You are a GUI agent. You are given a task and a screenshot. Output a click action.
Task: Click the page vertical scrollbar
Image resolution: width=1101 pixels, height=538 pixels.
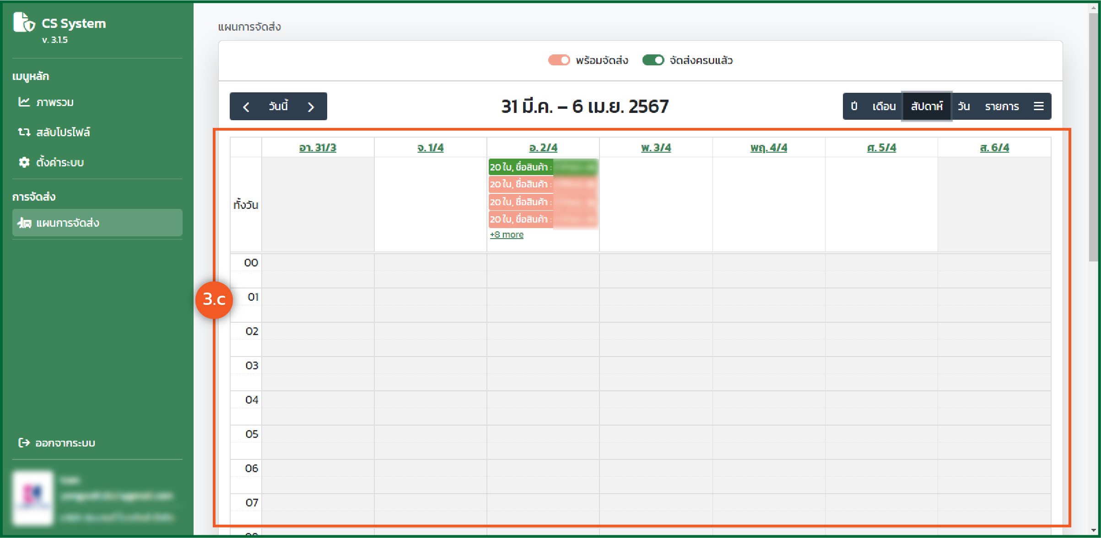[x=1093, y=137]
